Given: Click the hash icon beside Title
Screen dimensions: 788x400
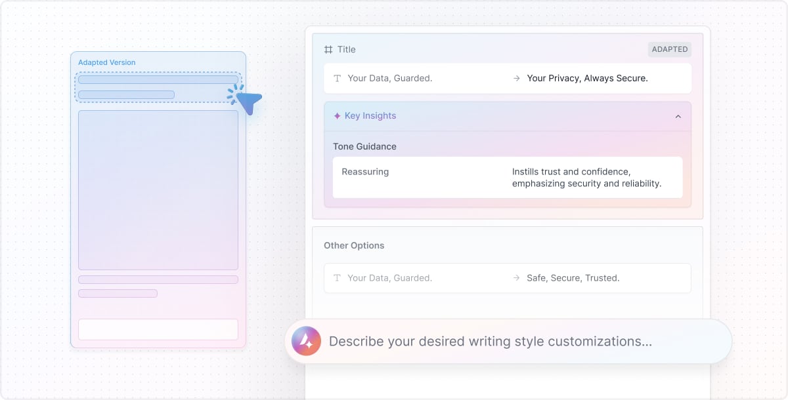Looking at the screenshot, I should [328, 50].
